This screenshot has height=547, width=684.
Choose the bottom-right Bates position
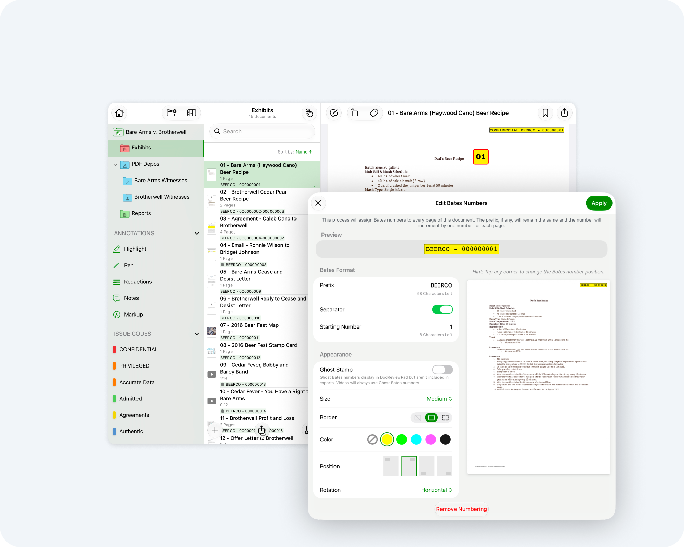(445, 466)
